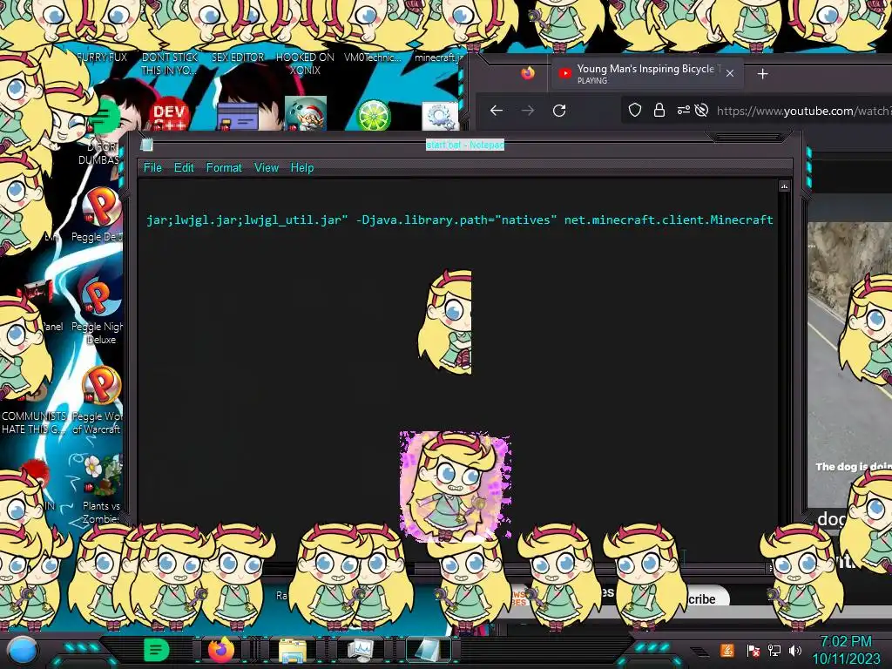This screenshot has height=669, width=892.
Task: Open the network tray icon
Action: (x=774, y=650)
